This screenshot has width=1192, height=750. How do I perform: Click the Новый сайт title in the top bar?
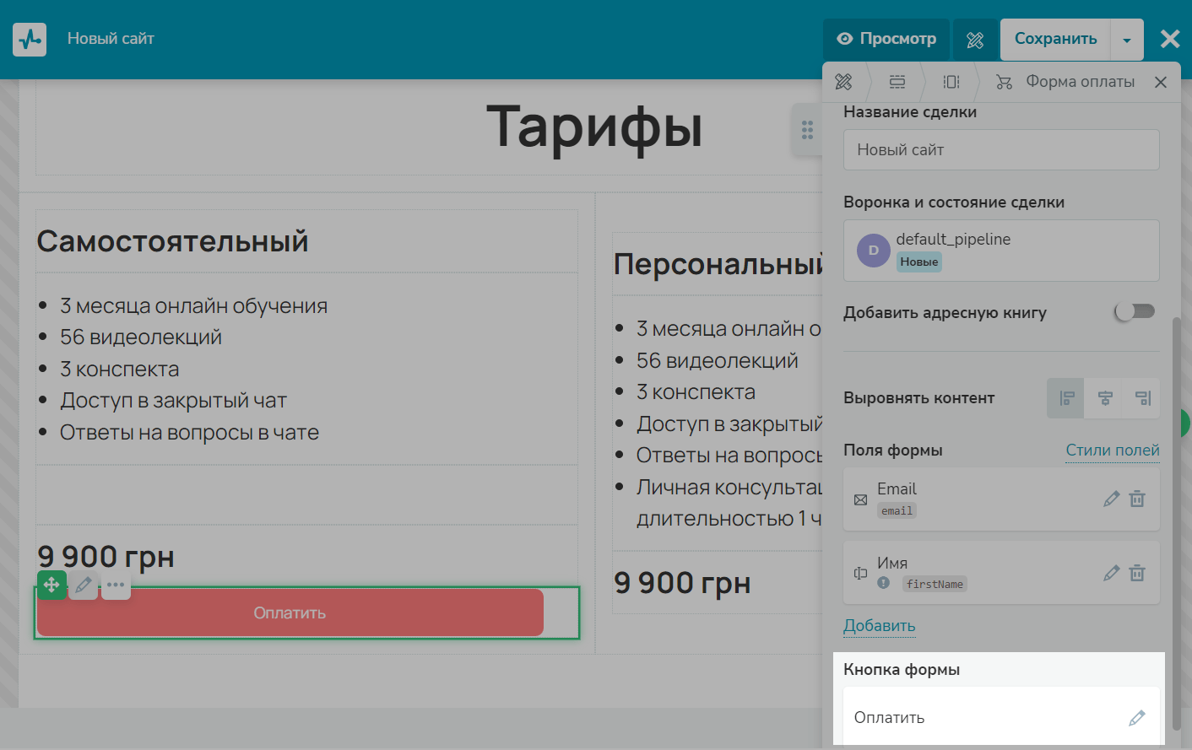(x=111, y=39)
